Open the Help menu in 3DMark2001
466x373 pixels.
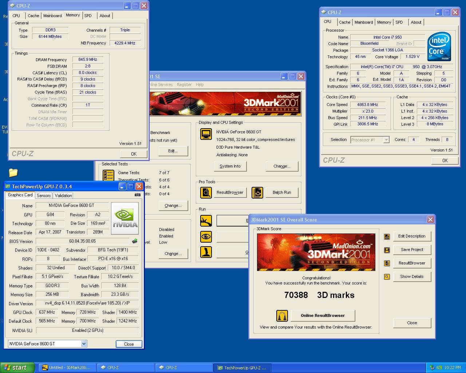pos(200,85)
